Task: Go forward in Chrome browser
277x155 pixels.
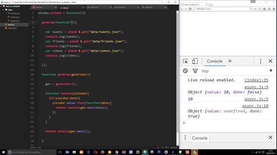Action: [186, 9]
